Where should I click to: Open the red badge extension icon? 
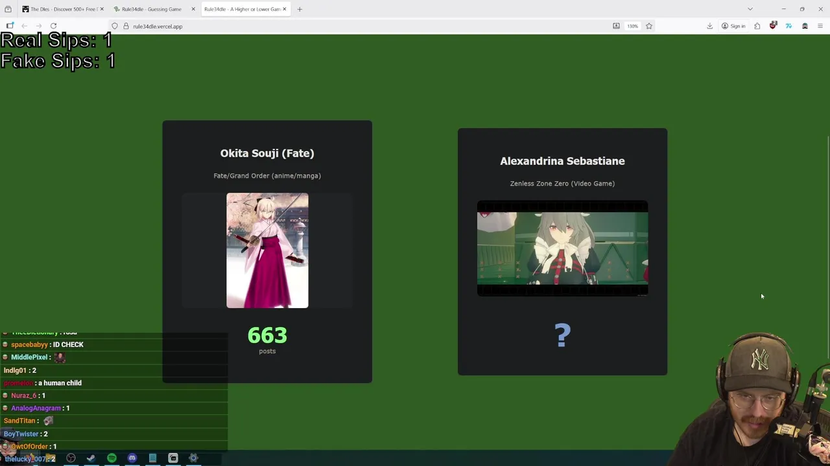pos(773,26)
